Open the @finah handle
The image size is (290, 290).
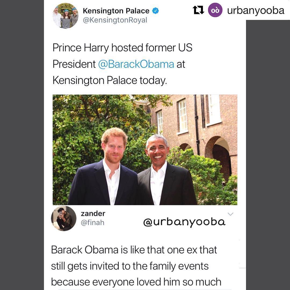(x=92, y=223)
